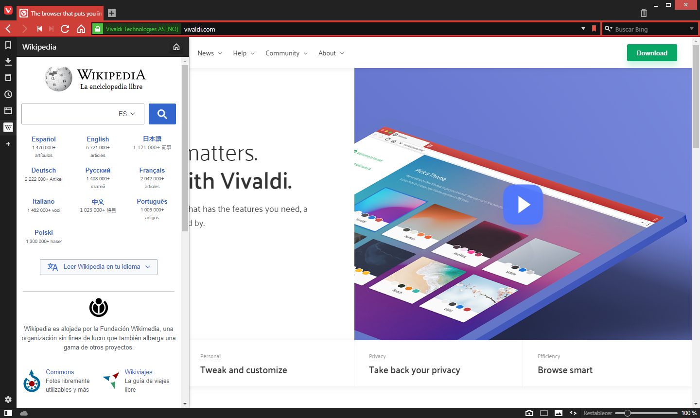Screen dimensions: 700x418
Task: Open the sync cloud status icon
Action: pyautogui.click(x=24, y=413)
